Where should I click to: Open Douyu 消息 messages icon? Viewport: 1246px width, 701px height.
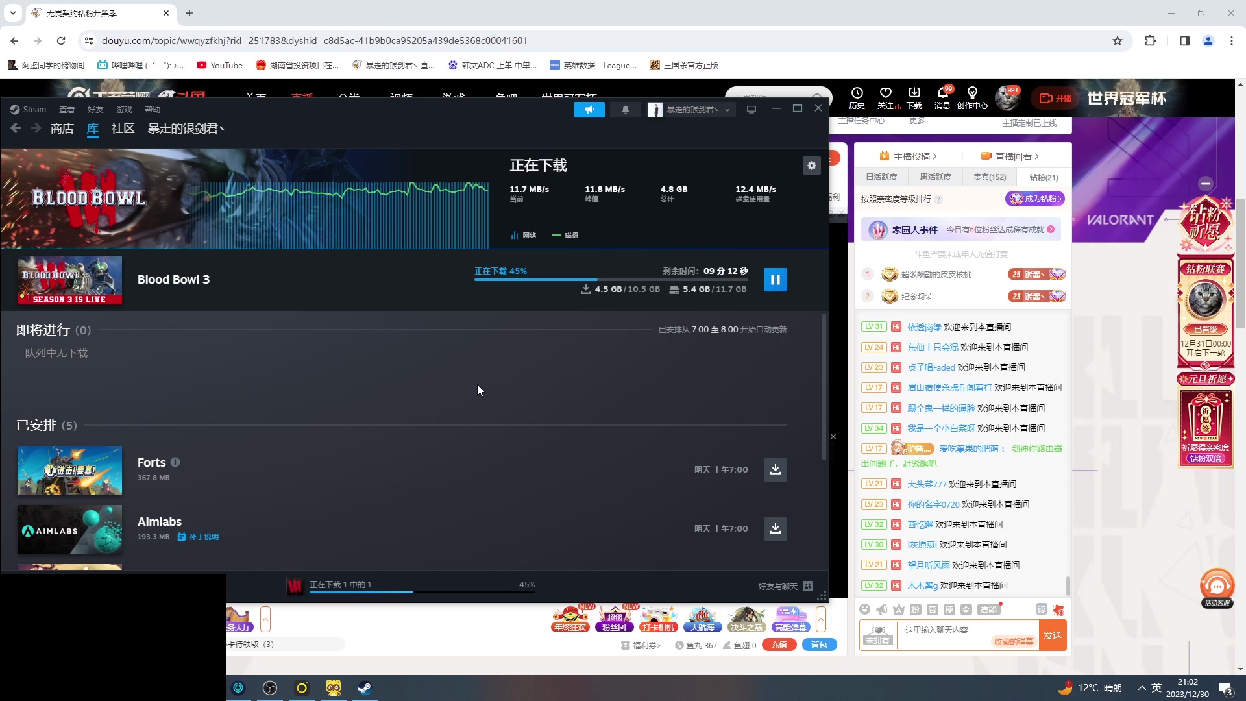tap(942, 97)
